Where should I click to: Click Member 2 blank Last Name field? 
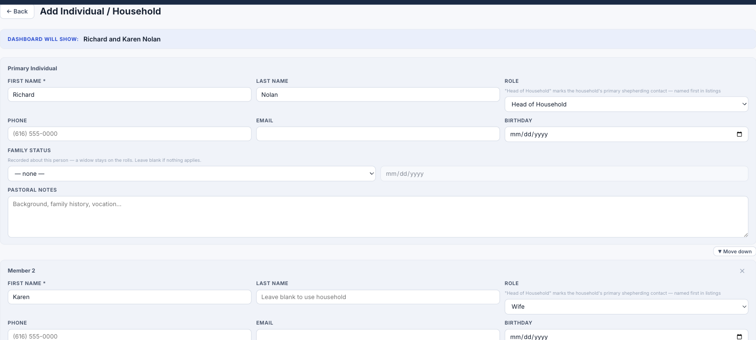click(378, 297)
